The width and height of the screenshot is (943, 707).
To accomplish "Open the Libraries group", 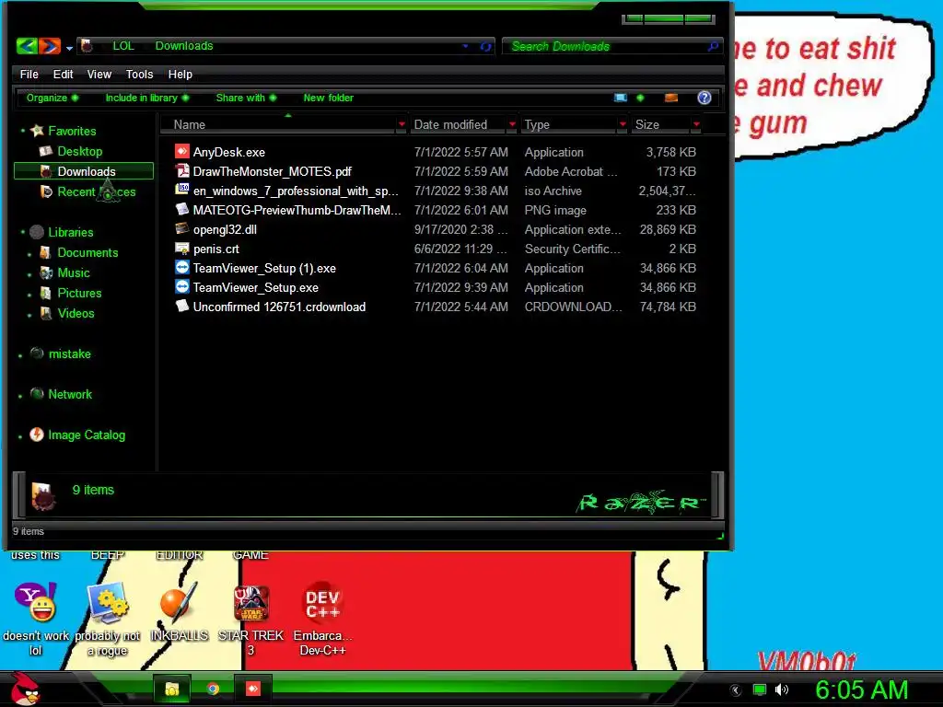I will tap(70, 232).
